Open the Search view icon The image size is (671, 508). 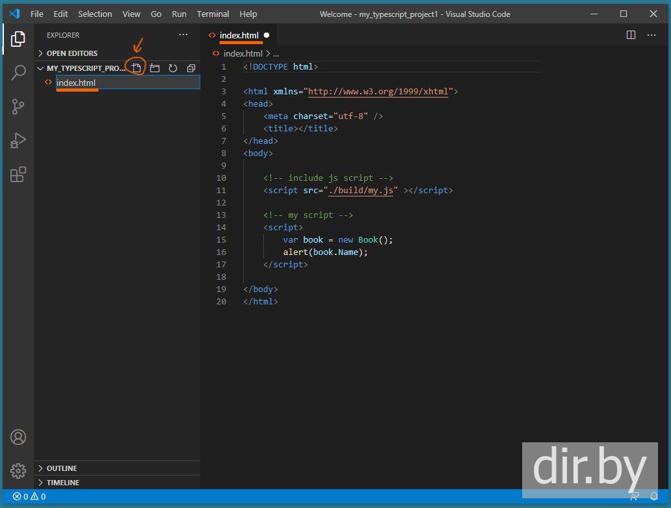pyautogui.click(x=18, y=72)
